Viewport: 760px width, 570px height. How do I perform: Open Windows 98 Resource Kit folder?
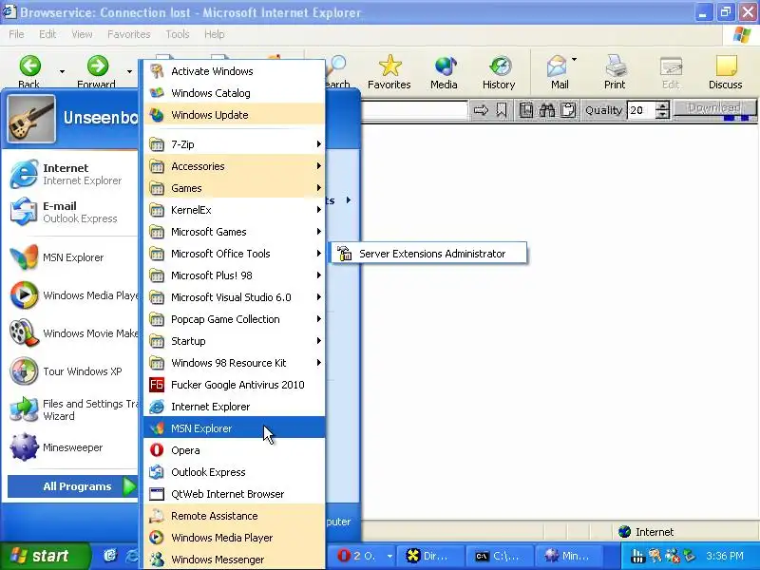(x=234, y=363)
